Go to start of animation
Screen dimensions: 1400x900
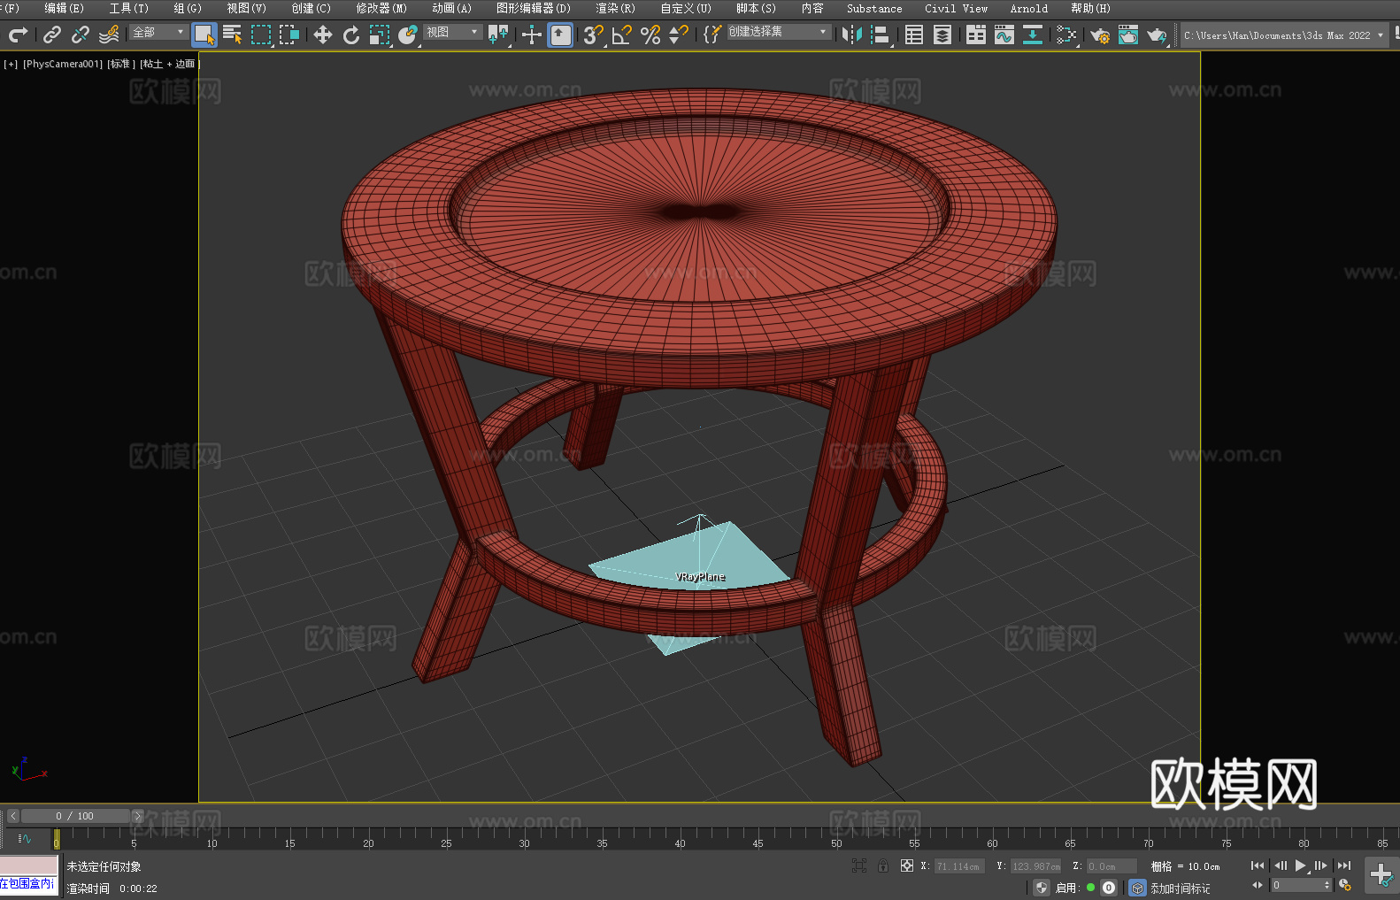(x=1258, y=865)
